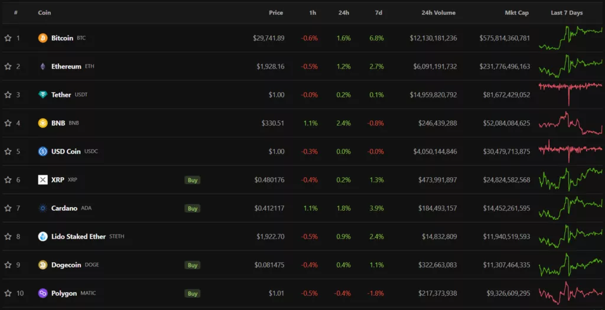Favorite Ethereum with its star
The height and width of the screenshot is (310, 605).
[8, 66]
